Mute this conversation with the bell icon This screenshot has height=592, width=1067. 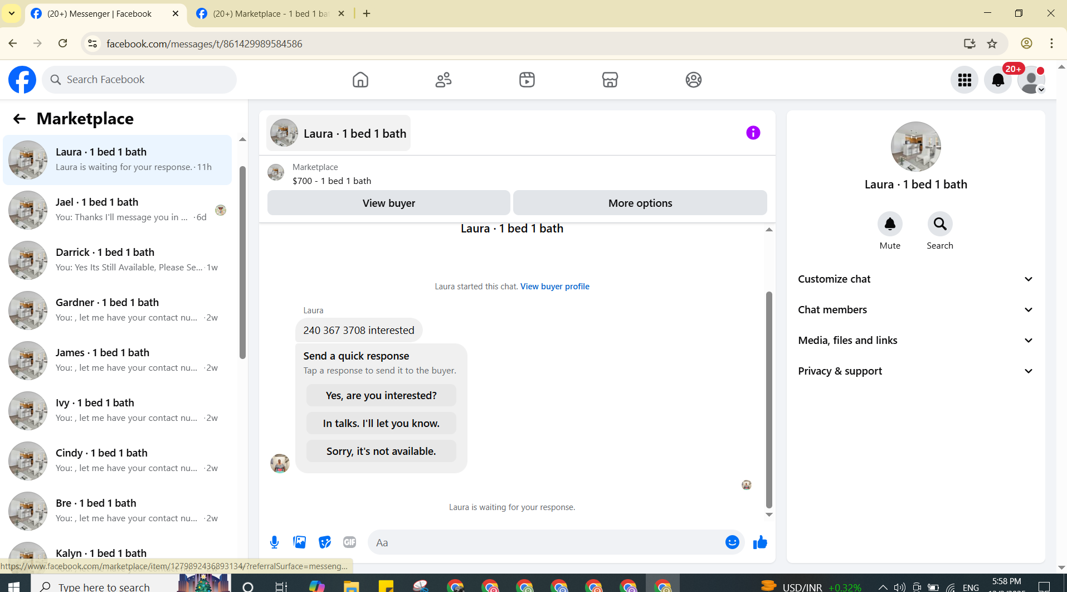coord(890,224)
